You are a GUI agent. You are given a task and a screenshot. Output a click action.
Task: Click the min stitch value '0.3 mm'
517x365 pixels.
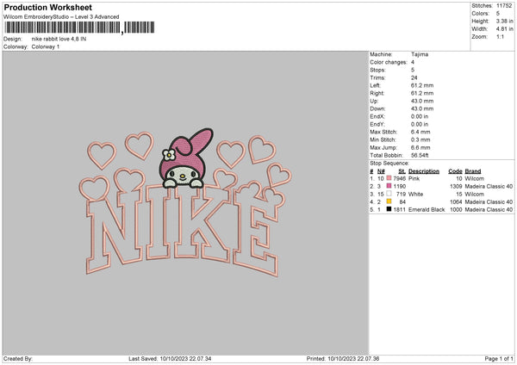pos(420,139)
